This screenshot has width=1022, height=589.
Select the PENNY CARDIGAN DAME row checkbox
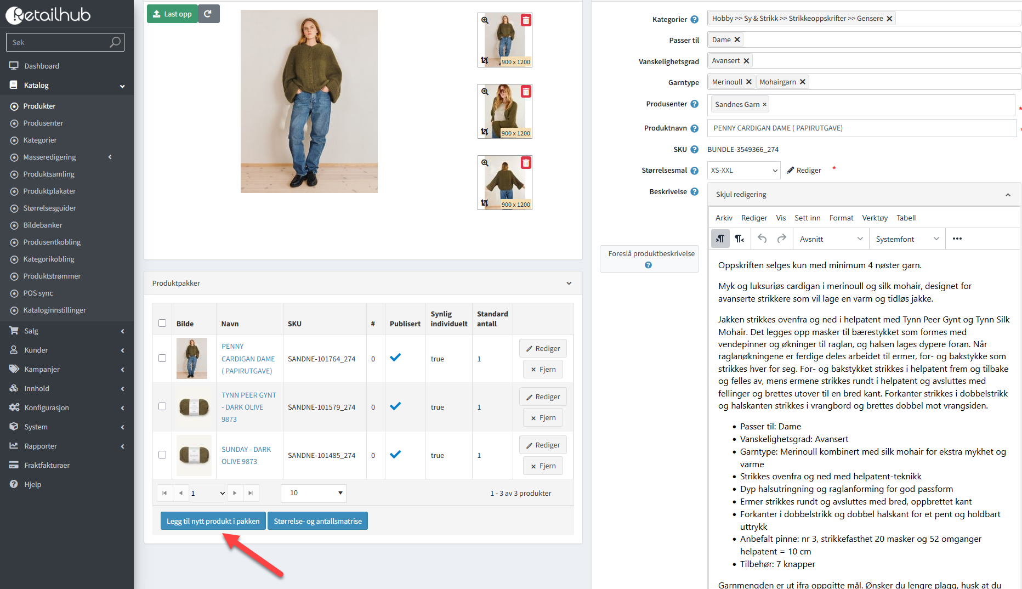(x=162, y=358)
